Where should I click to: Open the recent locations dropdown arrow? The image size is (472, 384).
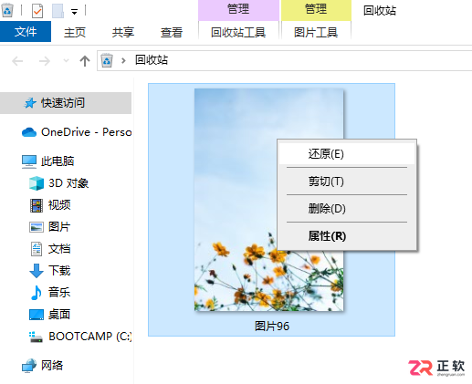[x=66, y=61]
